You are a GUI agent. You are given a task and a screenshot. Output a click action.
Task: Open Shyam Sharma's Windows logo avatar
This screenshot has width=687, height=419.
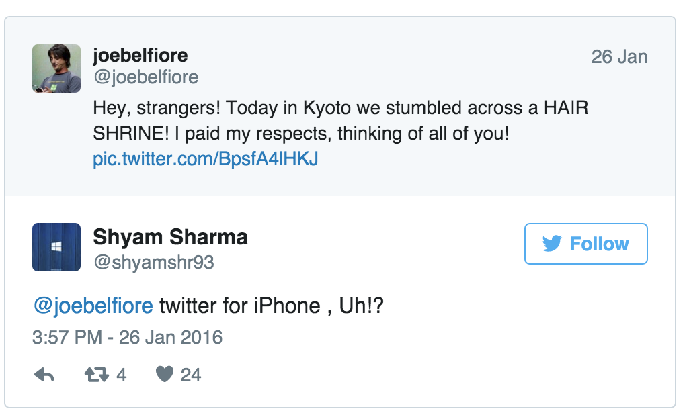point(56,247)
